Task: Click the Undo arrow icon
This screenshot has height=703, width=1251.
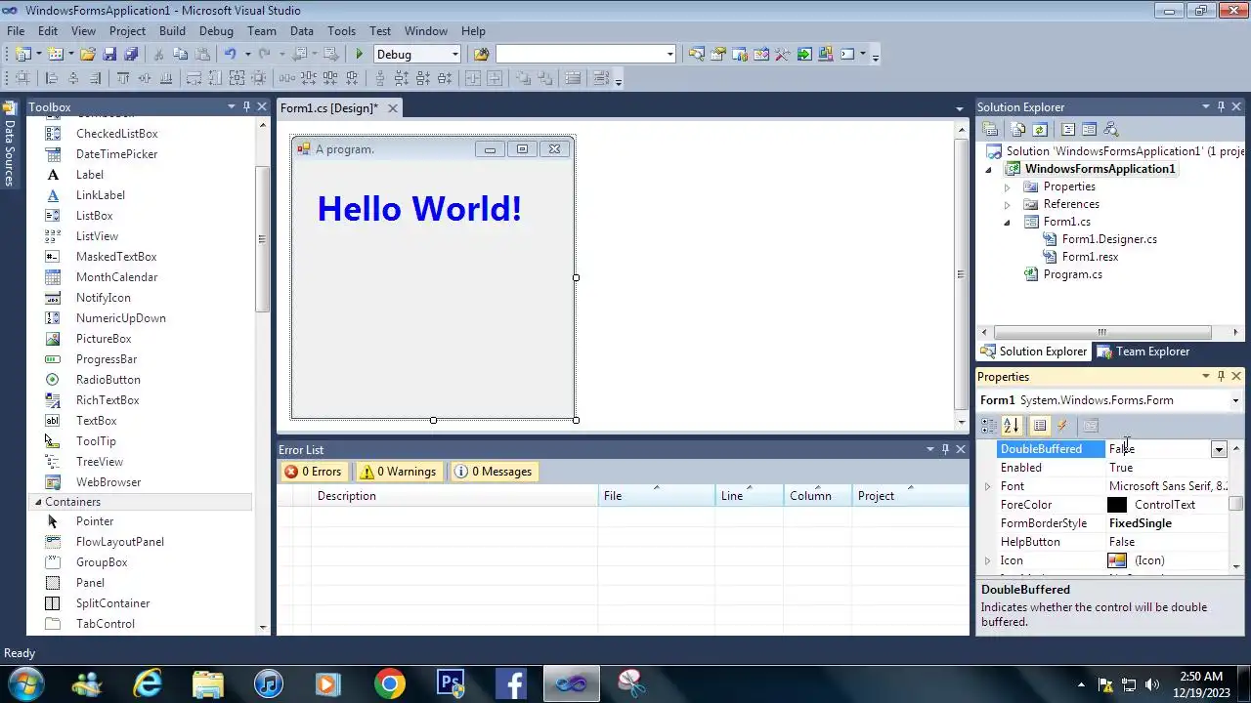Action: pos(230,55)
